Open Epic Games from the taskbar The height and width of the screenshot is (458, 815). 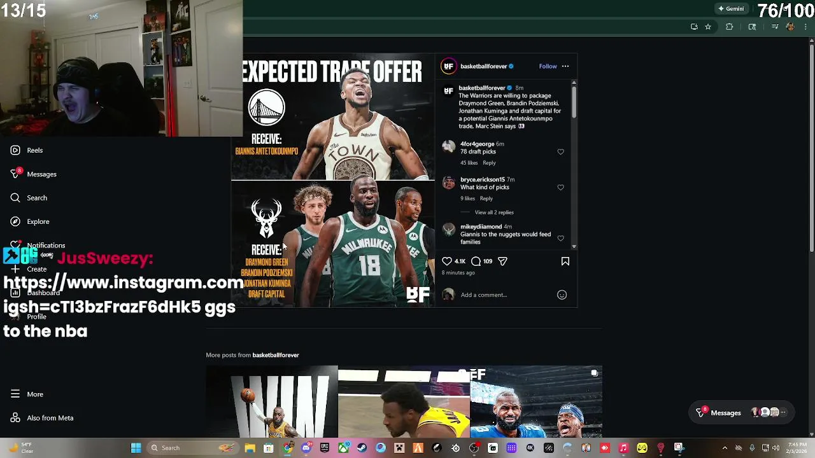coord(325,448)
